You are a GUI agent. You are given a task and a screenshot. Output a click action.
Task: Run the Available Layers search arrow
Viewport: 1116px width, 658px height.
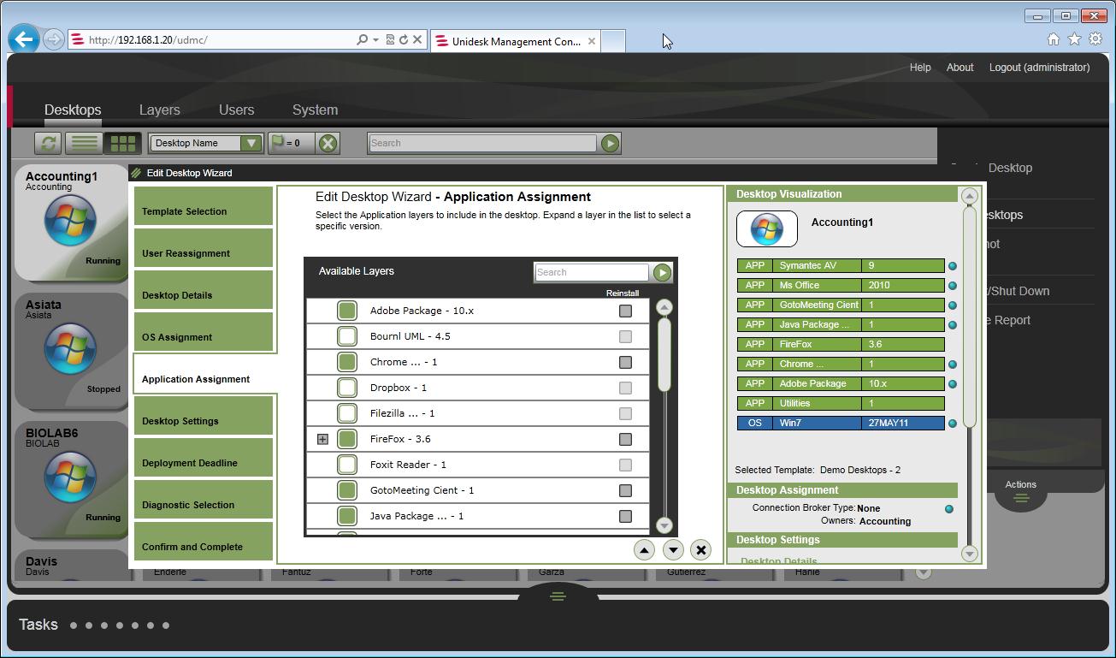tap(662, 272)
